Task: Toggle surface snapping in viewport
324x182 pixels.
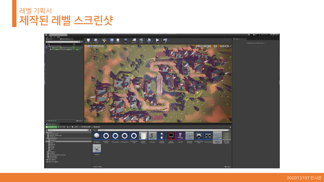Action: point(205,46)
